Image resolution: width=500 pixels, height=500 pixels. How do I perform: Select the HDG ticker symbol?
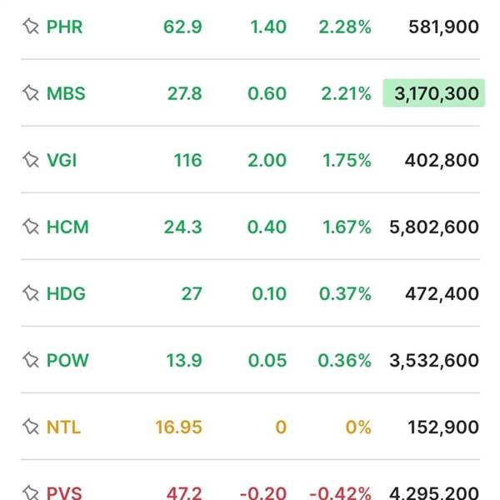coord(66,293)
